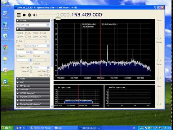This screenshot has width=173, height=130.
Task: Stop the radio with the stop button
Action: coord(24,15)
